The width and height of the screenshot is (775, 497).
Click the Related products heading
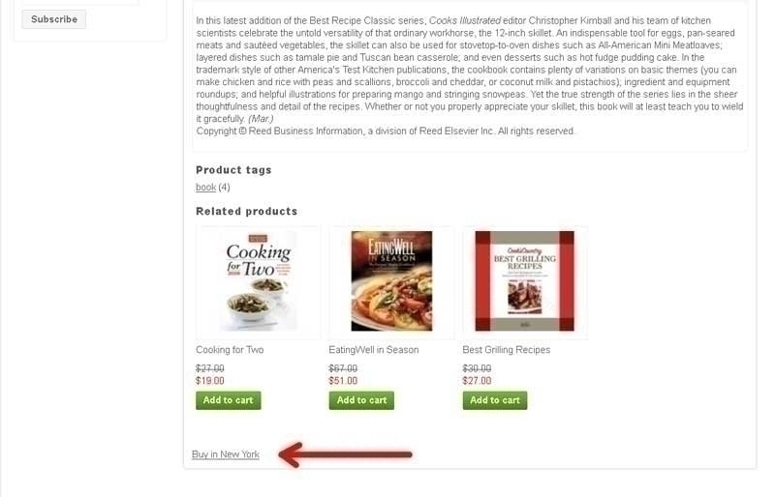(x=247, y=211)
